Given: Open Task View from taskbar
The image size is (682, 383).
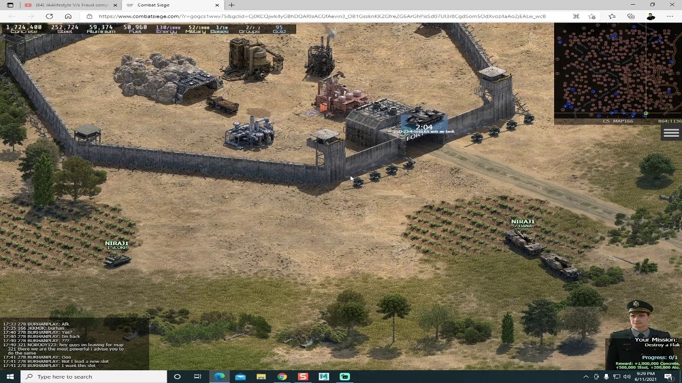Looking at the screenshot, I should pyautogui.click(x=198, y=377).
